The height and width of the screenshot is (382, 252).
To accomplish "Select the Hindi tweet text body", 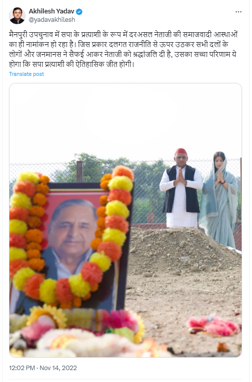I will click(x=123, y=50).
